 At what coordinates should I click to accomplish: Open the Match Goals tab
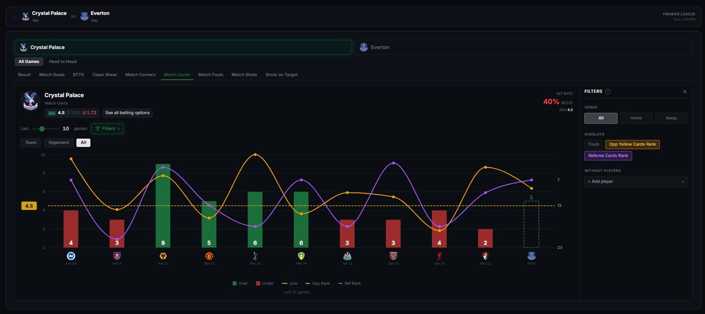click(x=52, y=74)
